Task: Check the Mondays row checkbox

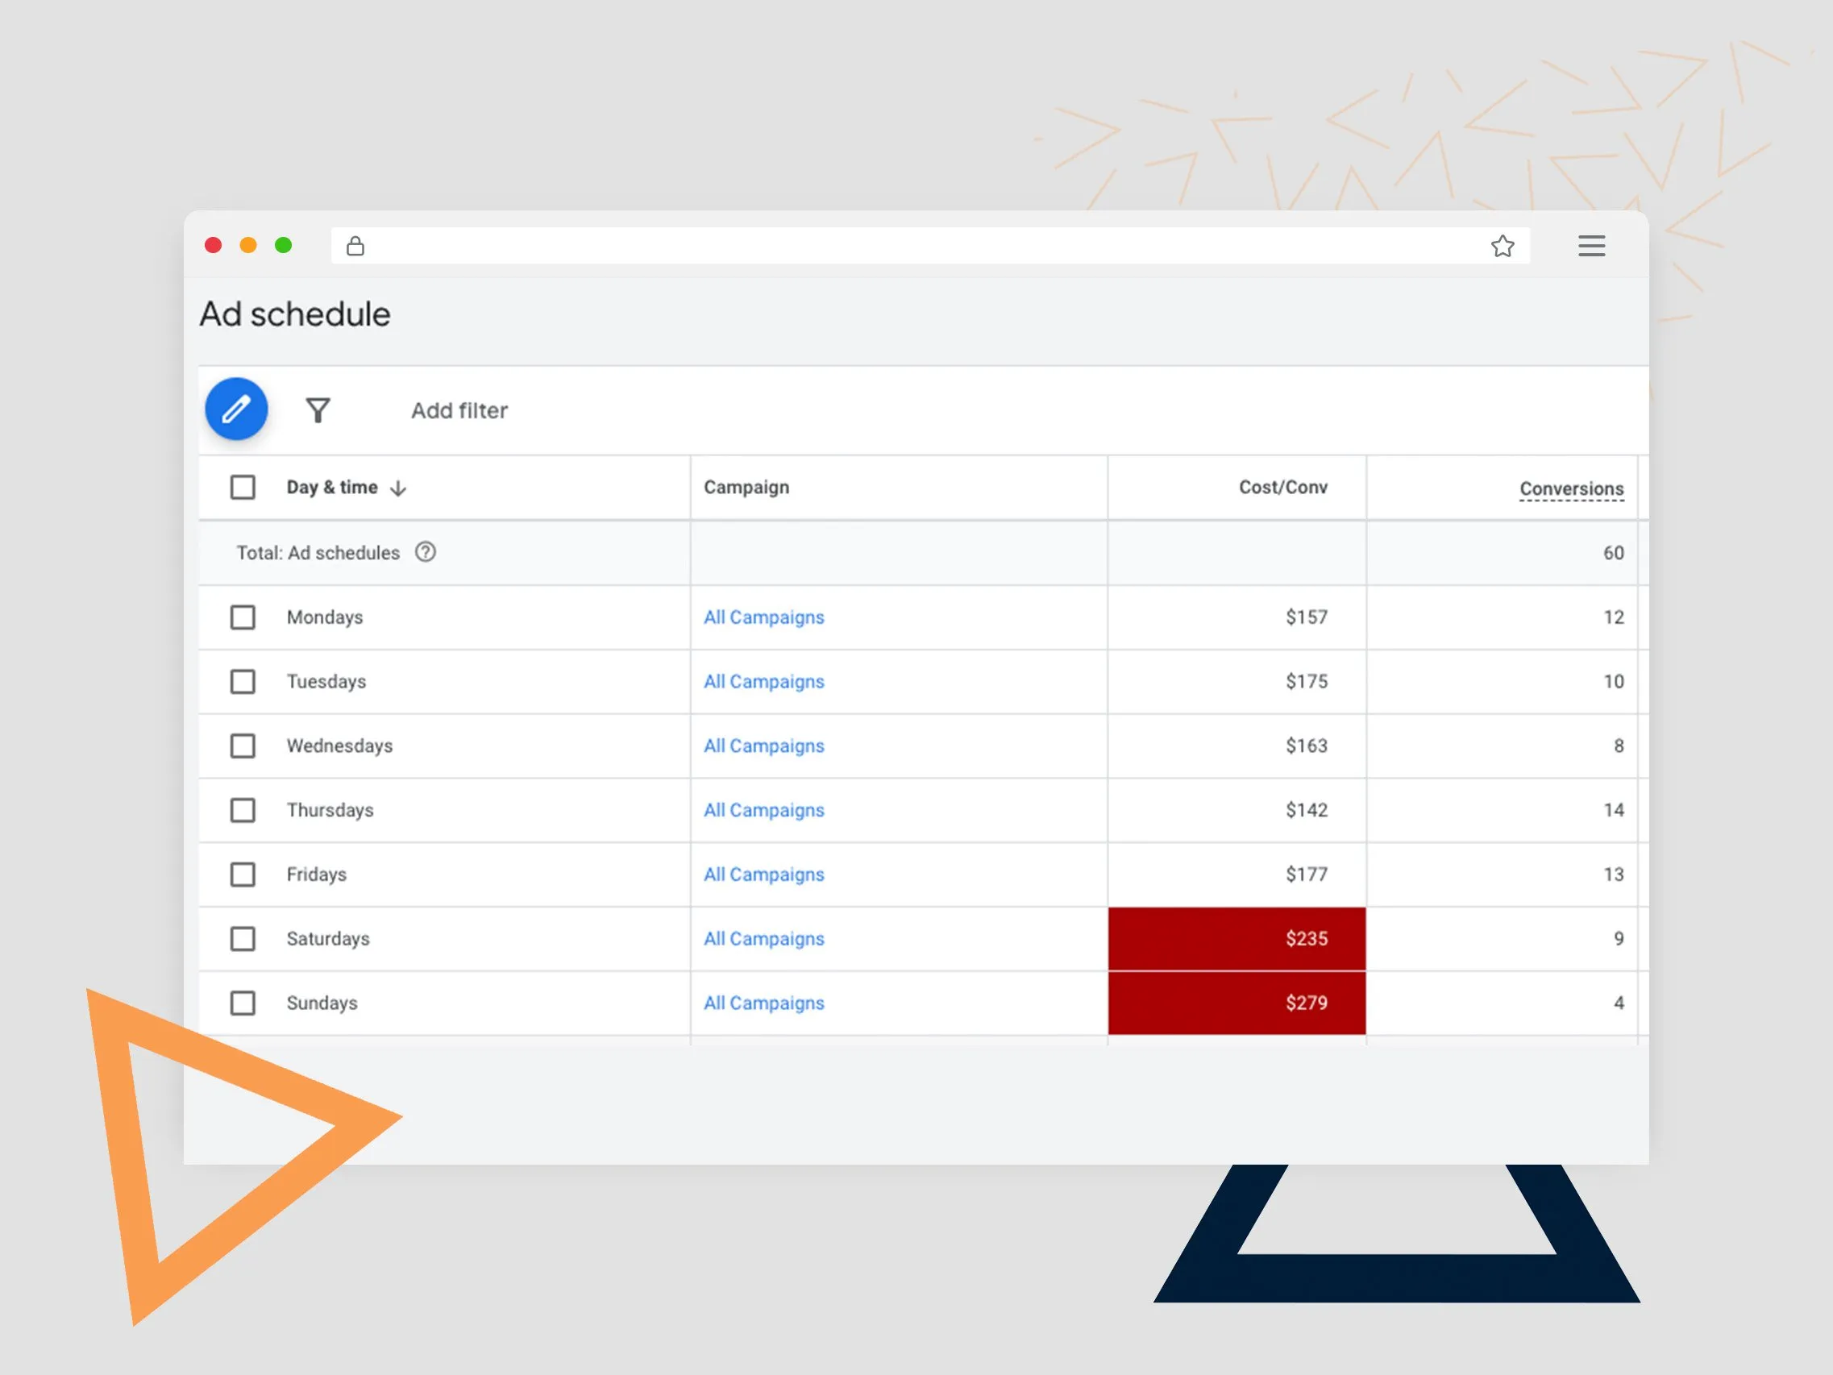Action: click(243, 617)
